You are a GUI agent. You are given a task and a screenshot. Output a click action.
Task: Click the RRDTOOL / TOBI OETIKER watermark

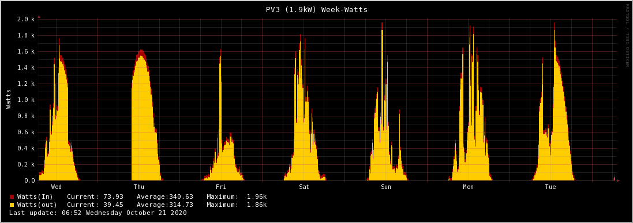click(x=627, y=35)
